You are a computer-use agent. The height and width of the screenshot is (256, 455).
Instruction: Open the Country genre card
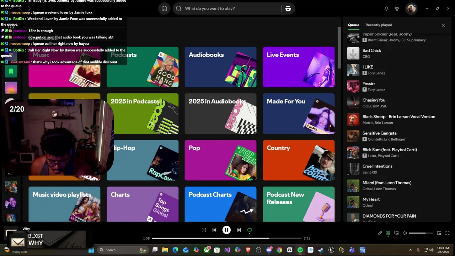299,160
